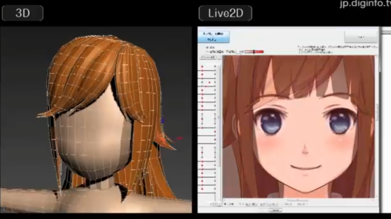This screenshot has width=391, height=219.
Task: Click the small button right of parameter dropdown
Action: pyautogui.click(x=220, y=58)
